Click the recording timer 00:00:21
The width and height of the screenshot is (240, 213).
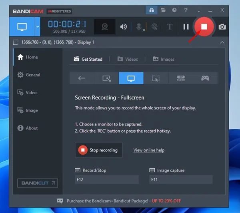pyautogui.click(x=67, y=24)
